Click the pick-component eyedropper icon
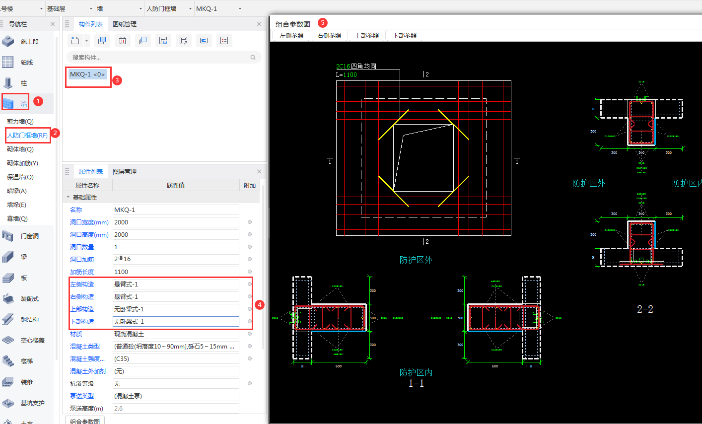 point(184,41)
